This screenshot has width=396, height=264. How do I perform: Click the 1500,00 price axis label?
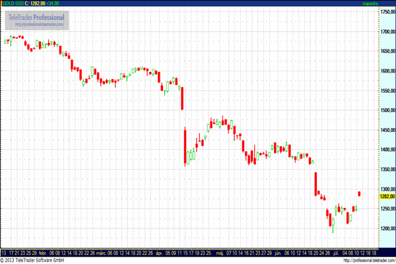tap(387, 110)
